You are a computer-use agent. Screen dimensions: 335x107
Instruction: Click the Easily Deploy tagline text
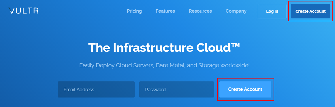(x=164, y=65)
